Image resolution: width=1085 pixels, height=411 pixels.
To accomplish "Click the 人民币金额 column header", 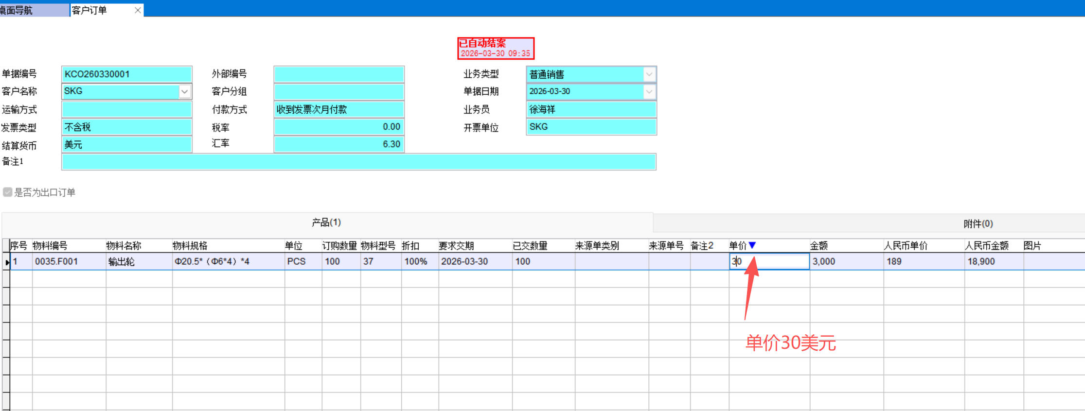I will tap(987, 246).
